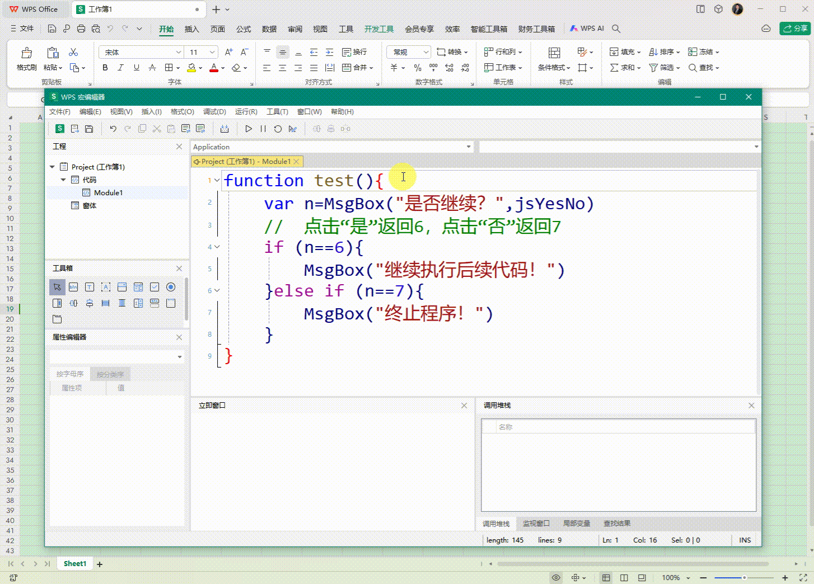
Task: Switch to the 公式 ribbon tab
Action: coord(244,29)
